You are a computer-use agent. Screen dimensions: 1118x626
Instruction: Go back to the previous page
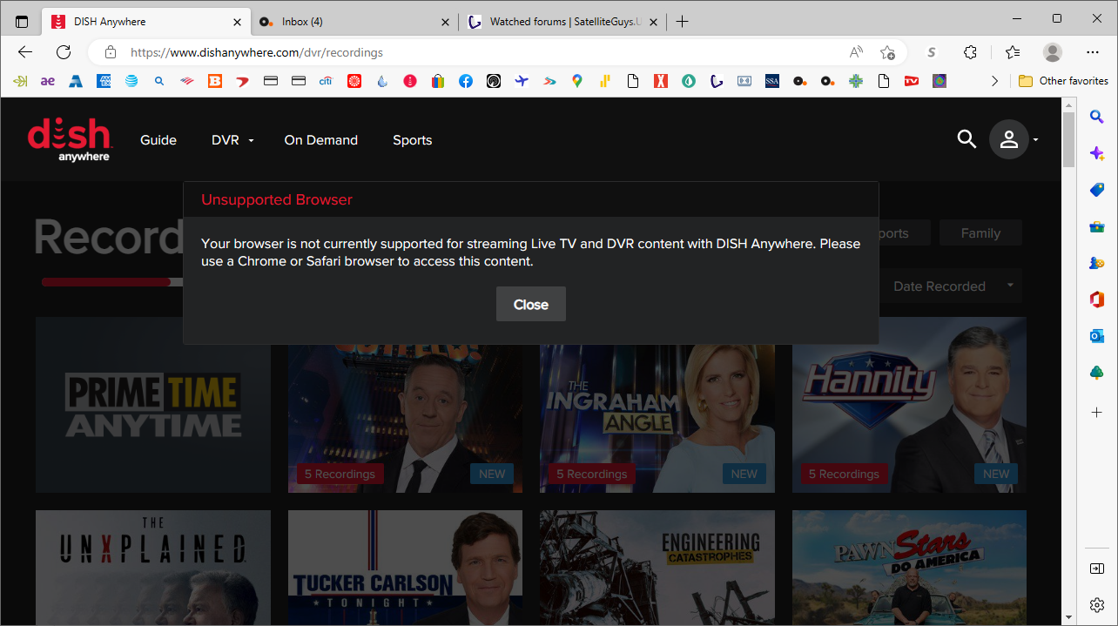[25, 52]
